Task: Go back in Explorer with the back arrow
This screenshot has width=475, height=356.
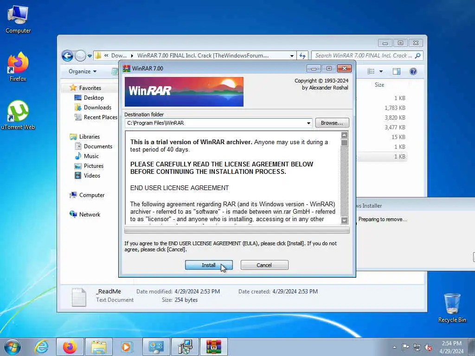Action: click(67, 56)
